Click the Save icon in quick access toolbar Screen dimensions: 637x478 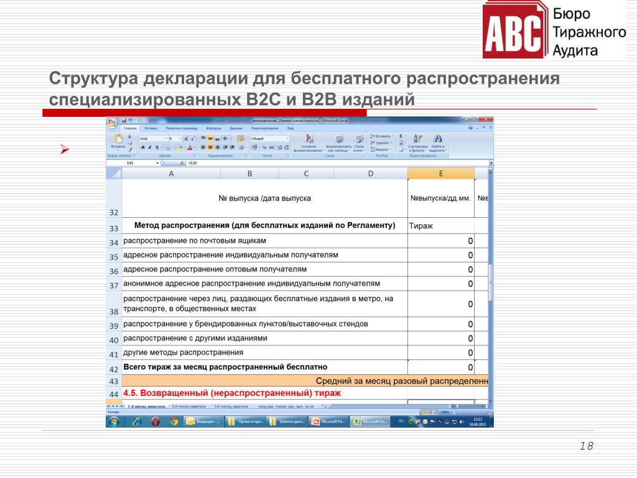[x=124, y=121]
